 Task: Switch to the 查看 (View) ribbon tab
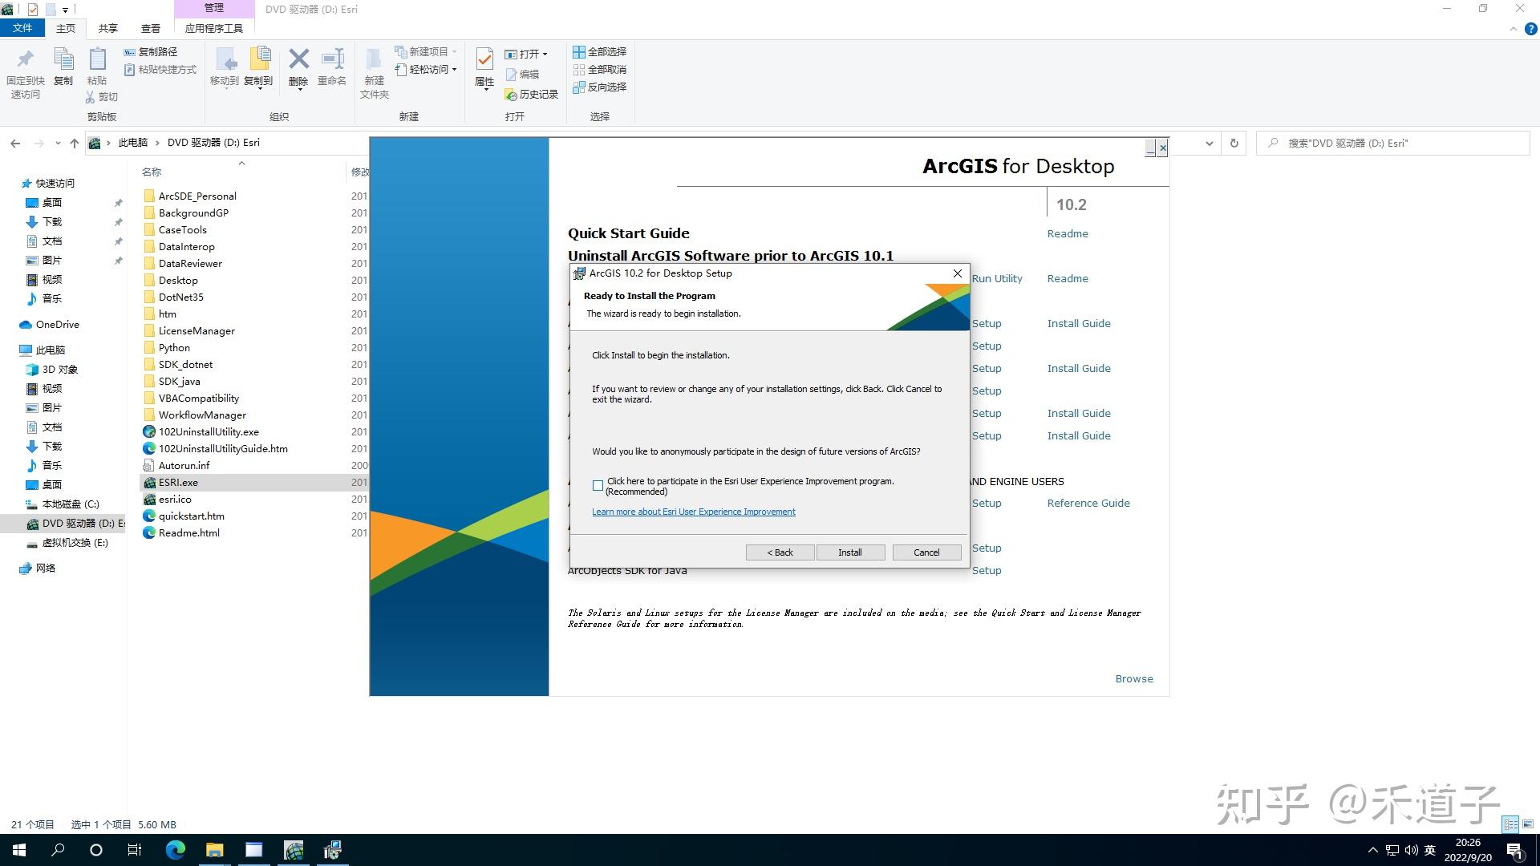tap(150, 27)
